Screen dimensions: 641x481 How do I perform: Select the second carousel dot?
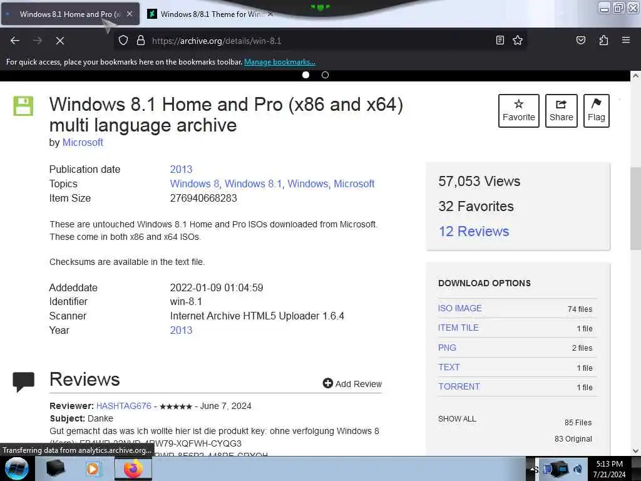coord(325,75)
